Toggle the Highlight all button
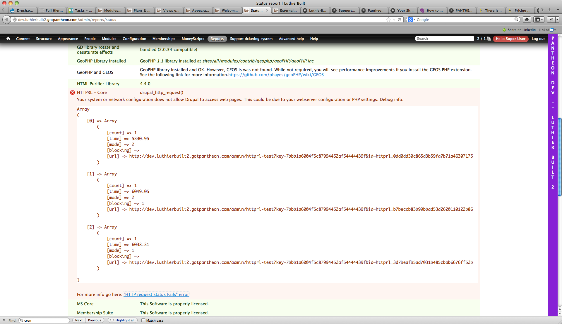Image resolution: width=562 pixels, height=324 pixels. tap(123, 320)
